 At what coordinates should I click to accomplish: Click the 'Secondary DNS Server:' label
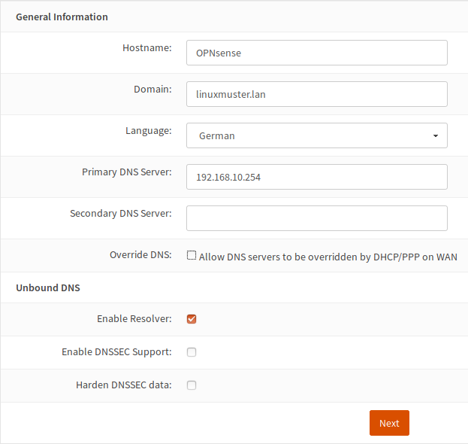point(121,213)
